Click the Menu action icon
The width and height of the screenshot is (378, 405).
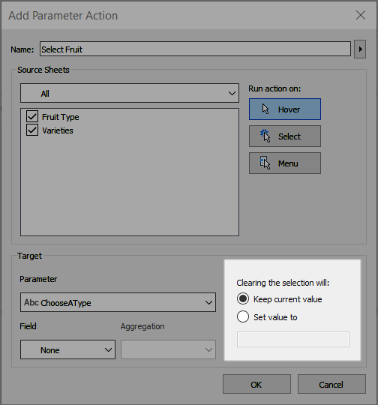point(265,163)
